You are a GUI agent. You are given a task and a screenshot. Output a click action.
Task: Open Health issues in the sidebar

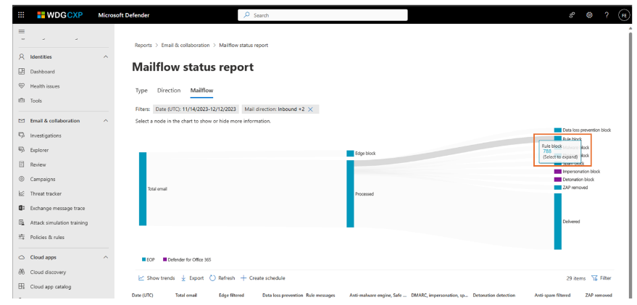[45, 86]
